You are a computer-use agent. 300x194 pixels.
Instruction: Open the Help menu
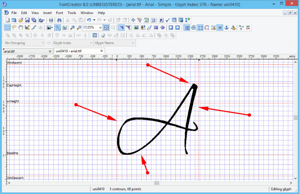[101, 13]
